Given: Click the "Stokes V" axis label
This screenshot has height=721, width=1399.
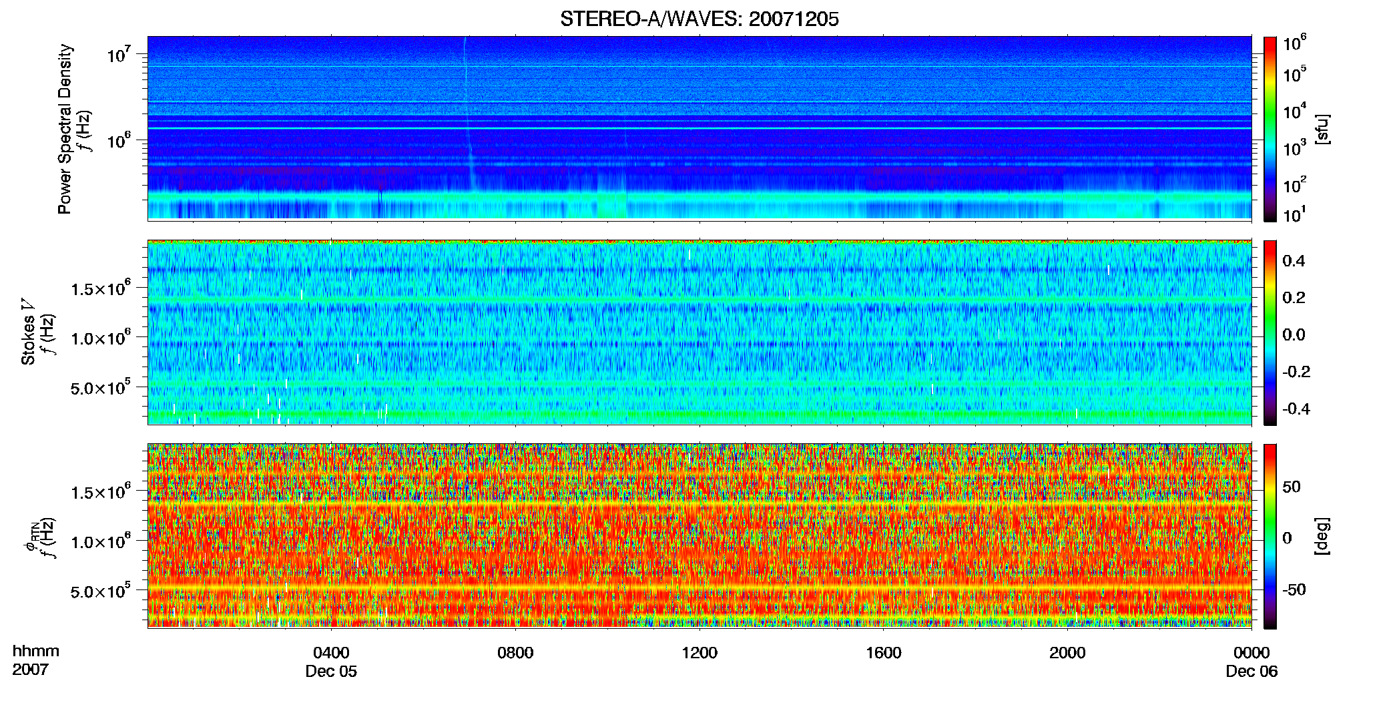Looking at the screenshot, I should coord(28,332).
